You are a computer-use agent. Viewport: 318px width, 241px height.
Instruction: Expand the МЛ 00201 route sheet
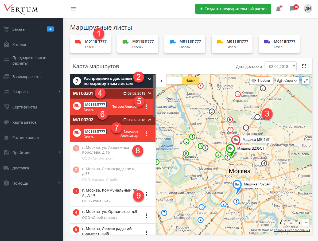click(150, 93)
